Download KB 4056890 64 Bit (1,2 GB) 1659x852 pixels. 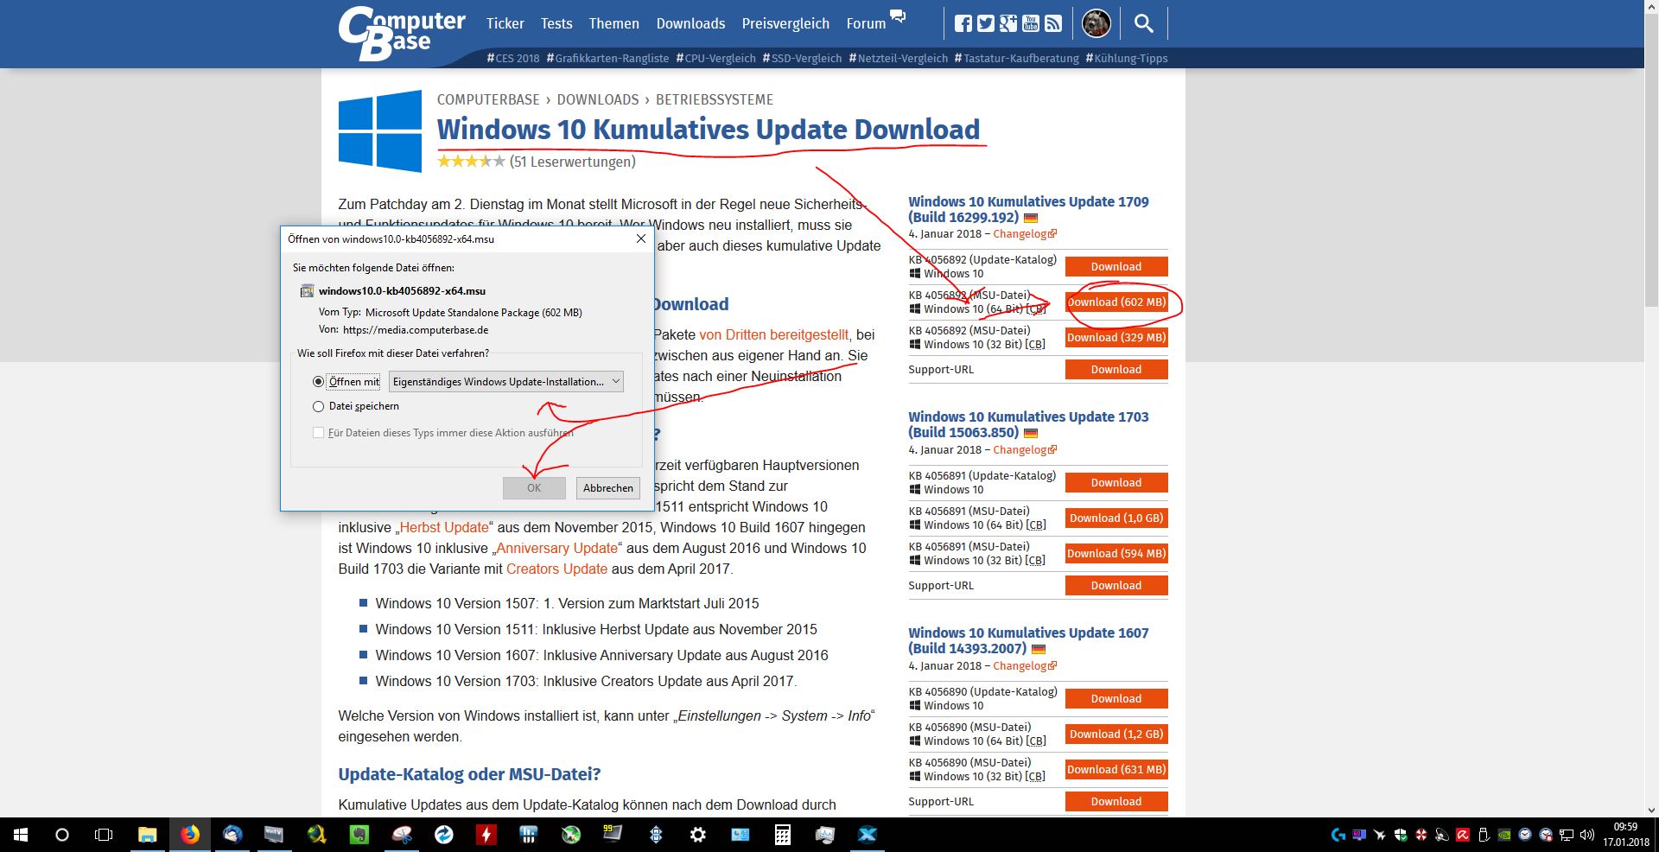pos(1116,734)
